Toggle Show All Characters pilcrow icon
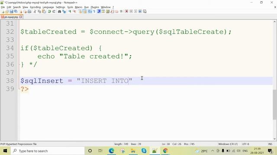The width and height of the screenshot is (277, 155). point(94,12)
